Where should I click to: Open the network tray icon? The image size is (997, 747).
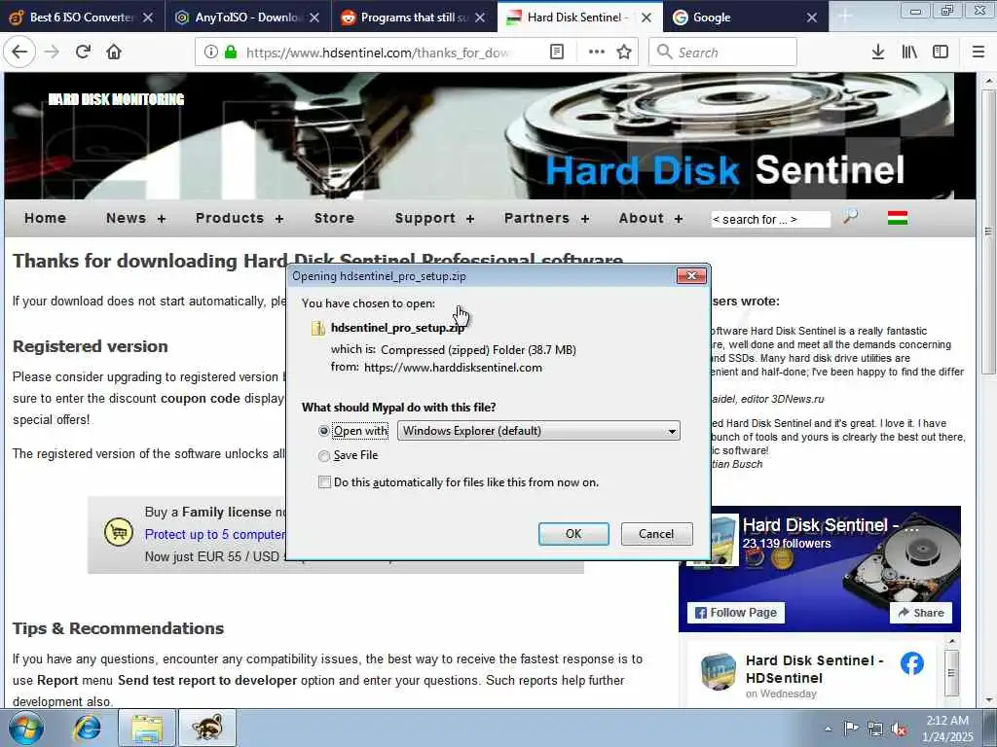[875, 729]
